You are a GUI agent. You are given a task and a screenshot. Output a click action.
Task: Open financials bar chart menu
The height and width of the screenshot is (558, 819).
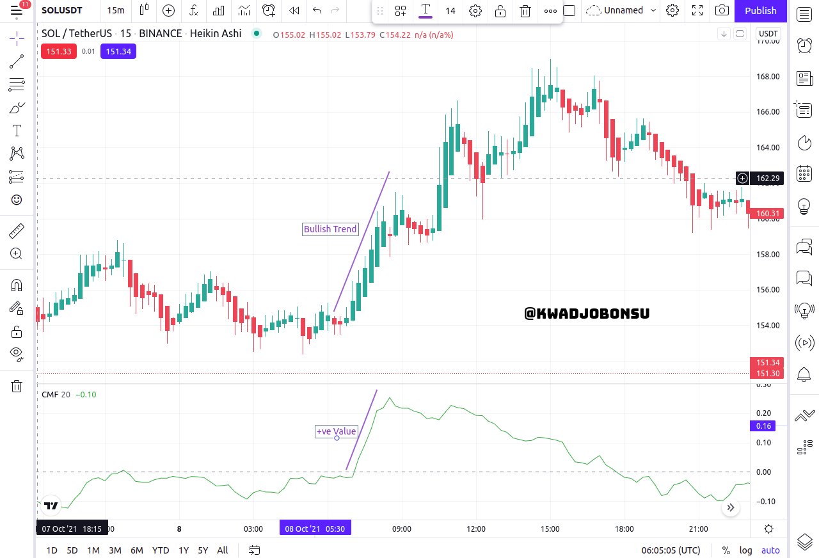click(x=219, y=10)
